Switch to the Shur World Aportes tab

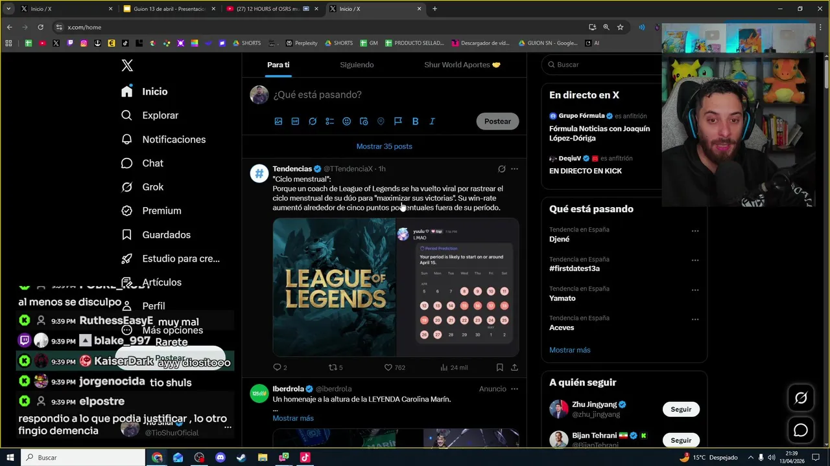[462, 65]
